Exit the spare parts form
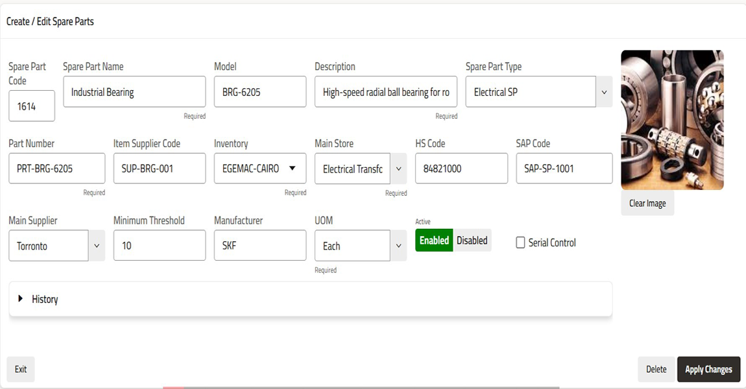 click(x=21, y=369)
